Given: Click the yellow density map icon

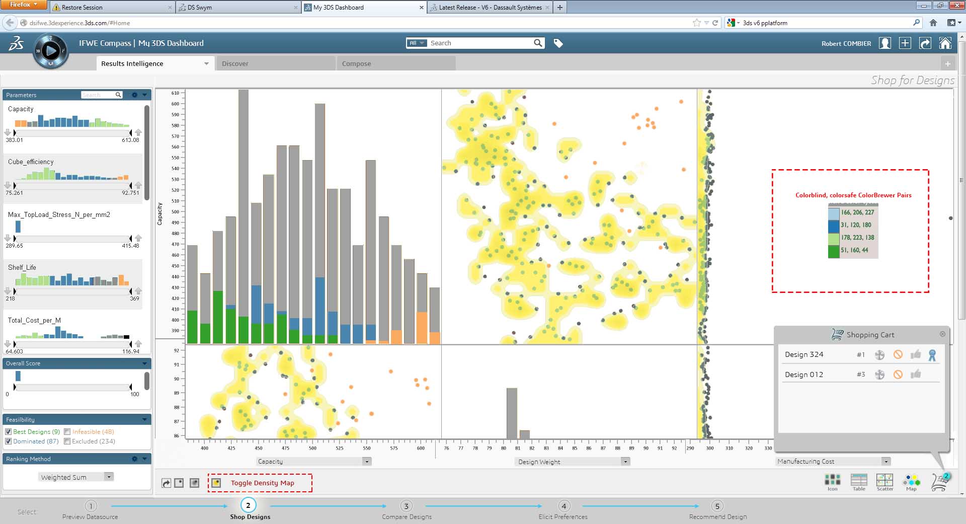Looking at the screenshot, I should pos(216,483).
